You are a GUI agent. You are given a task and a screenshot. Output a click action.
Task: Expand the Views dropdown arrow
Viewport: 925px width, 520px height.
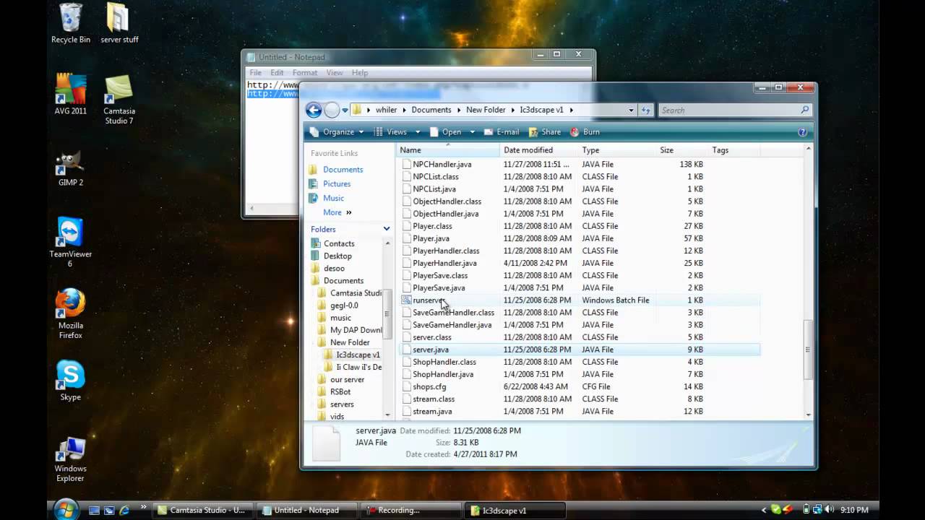(417, 132)
